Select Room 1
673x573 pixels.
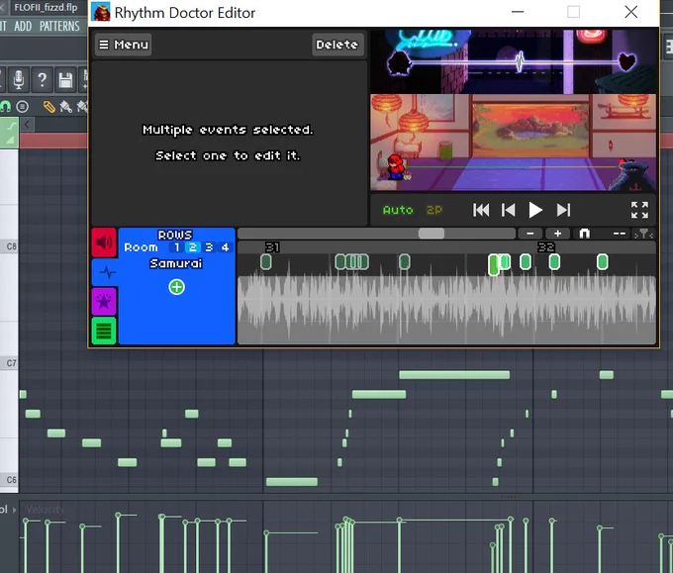pyautogui.click(x=176, y=247)
